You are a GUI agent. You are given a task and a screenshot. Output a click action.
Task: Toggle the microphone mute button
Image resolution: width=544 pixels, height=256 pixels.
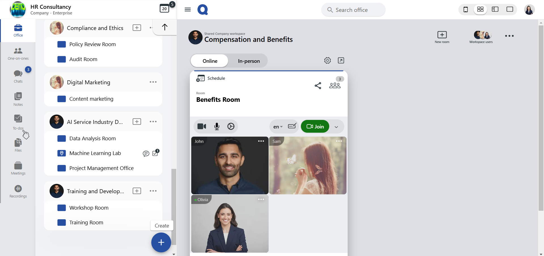tap(217, 126)
